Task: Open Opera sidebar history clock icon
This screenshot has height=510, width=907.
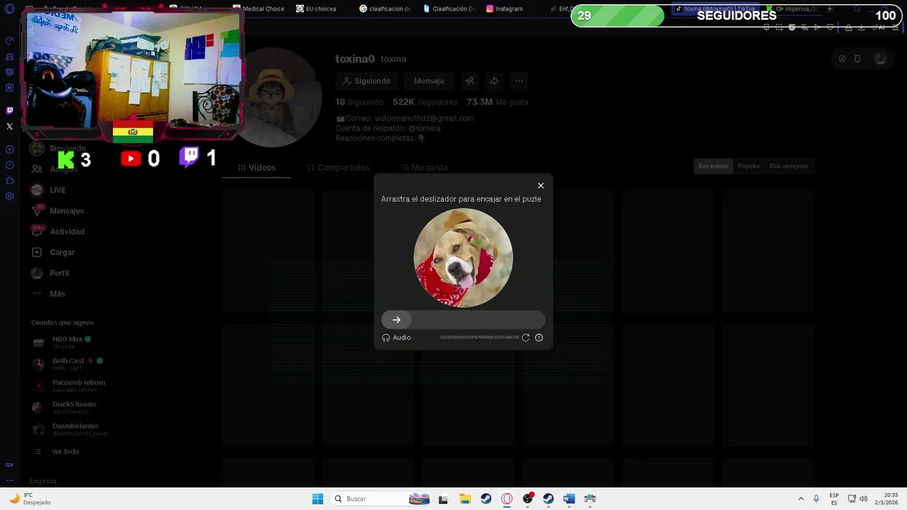Action: pyautogui.click(x=9, y=165)
